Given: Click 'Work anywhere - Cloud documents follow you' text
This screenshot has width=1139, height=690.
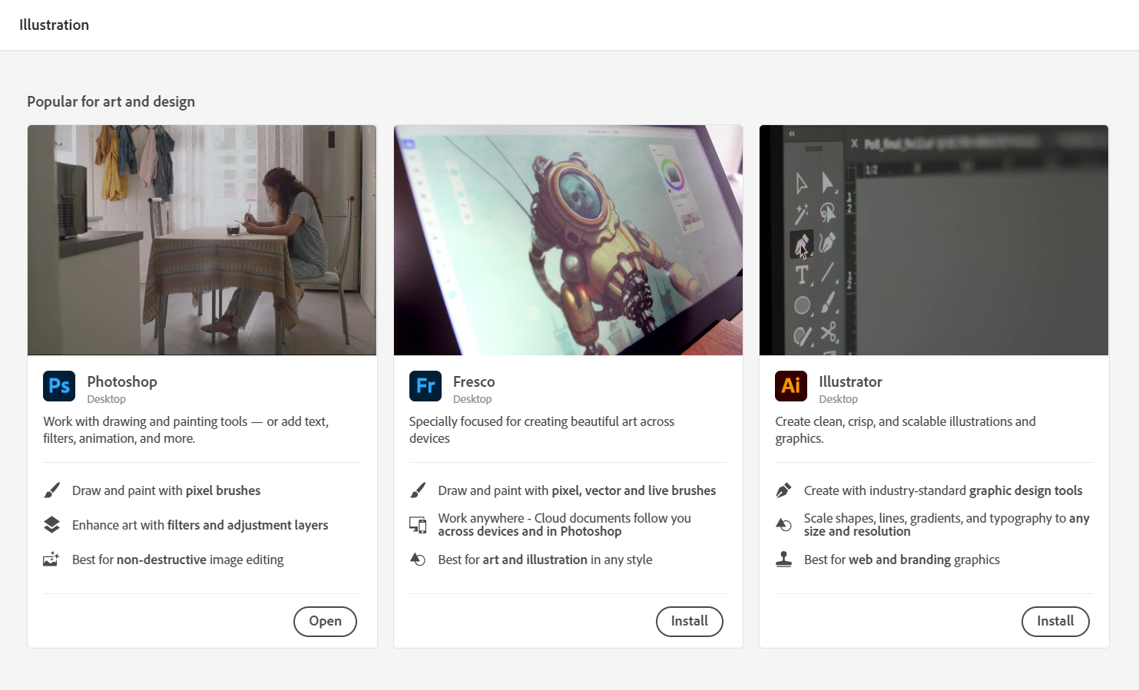Looking at the screenshot, I should pyautogui.click(x=565, y=525).
